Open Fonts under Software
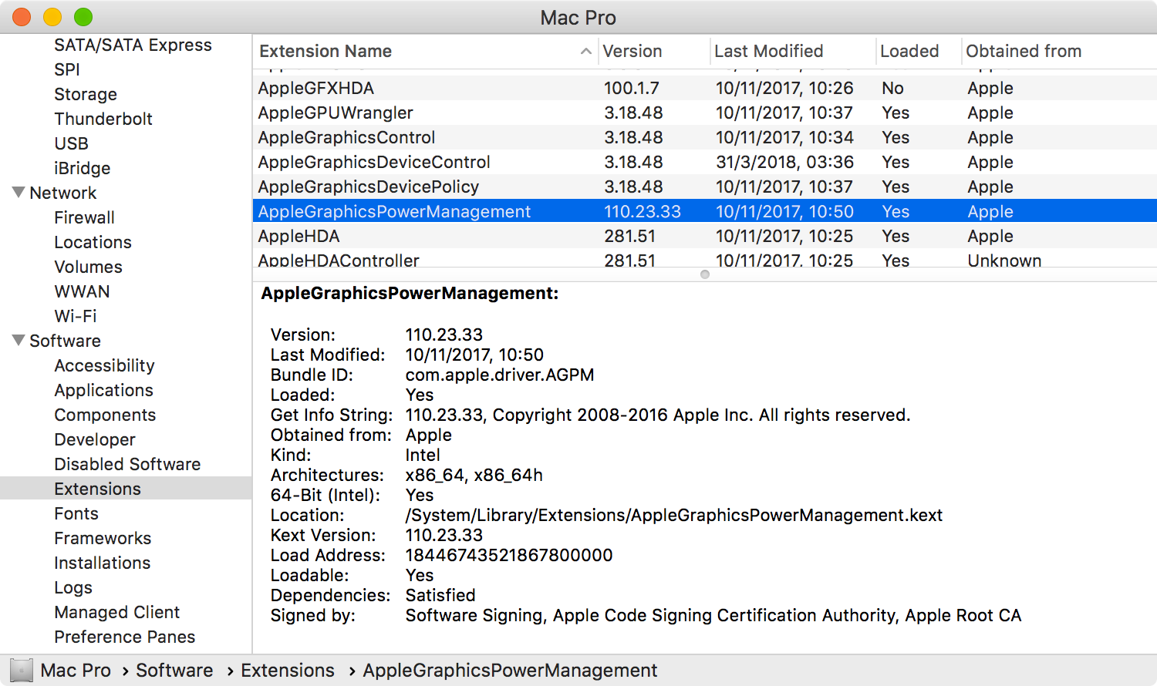Screen dimensions: 1157x686 (76, 513)
